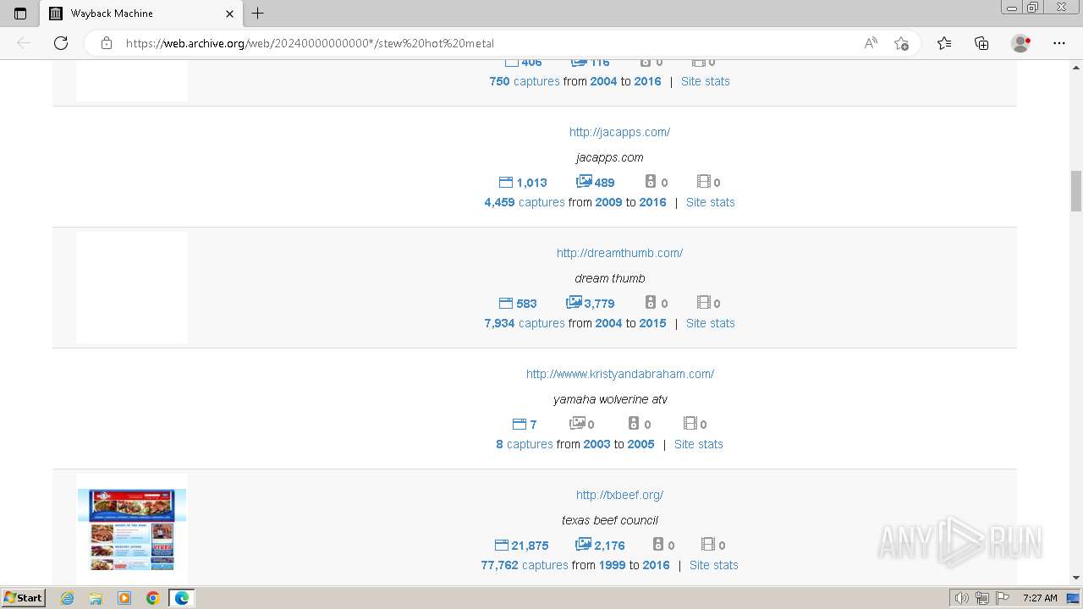
Task: Open the 750 captures link
Action: coord(524,81)
